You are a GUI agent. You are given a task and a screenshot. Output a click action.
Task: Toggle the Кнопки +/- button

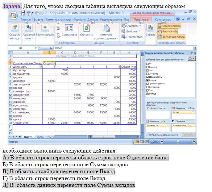167,31
